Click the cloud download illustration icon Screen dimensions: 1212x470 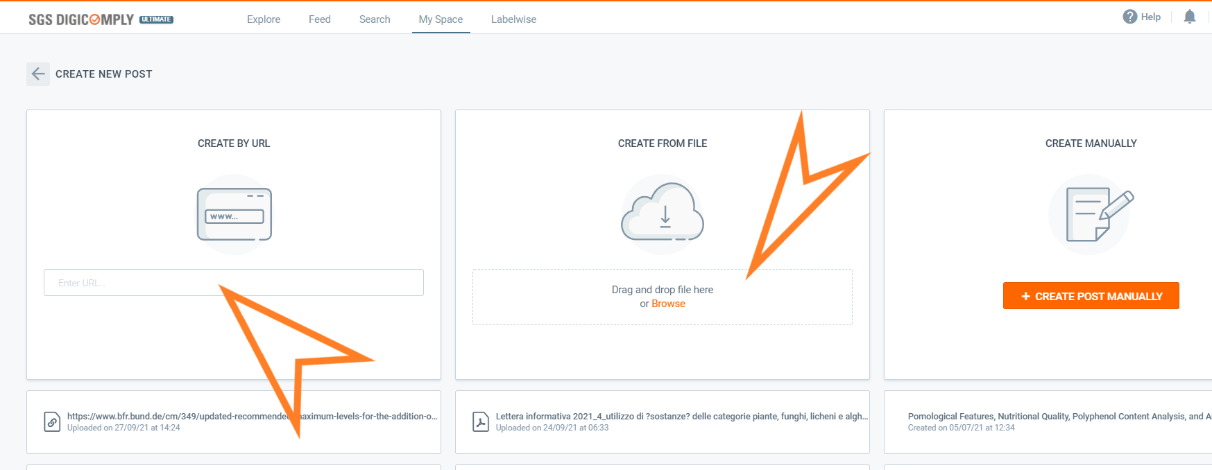coord(662,213)
